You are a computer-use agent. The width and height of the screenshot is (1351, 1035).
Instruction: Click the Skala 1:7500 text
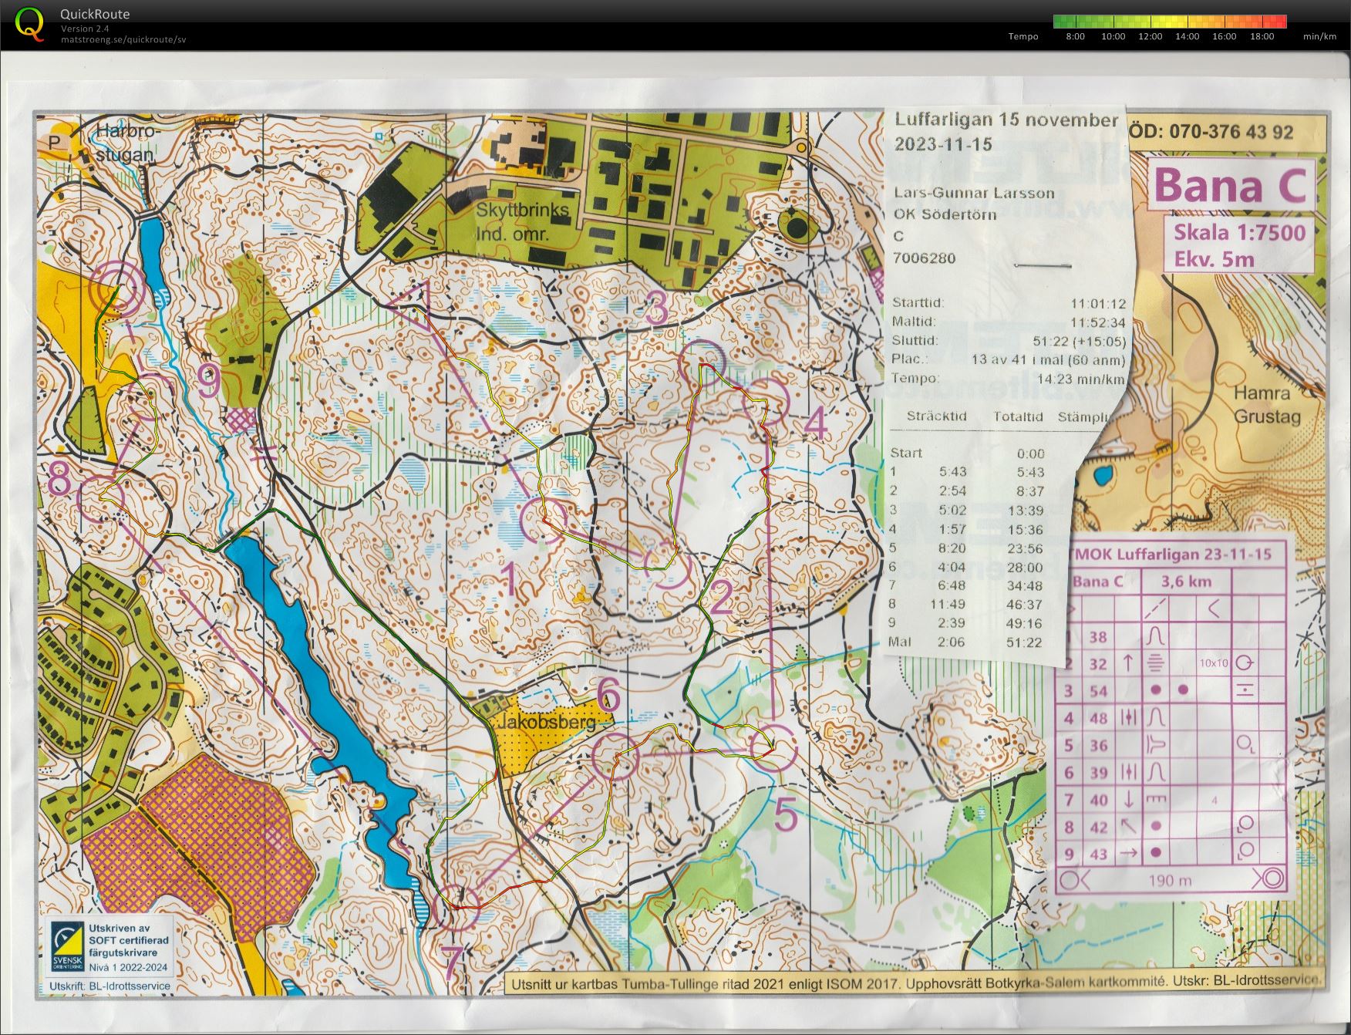(1239, 233)
